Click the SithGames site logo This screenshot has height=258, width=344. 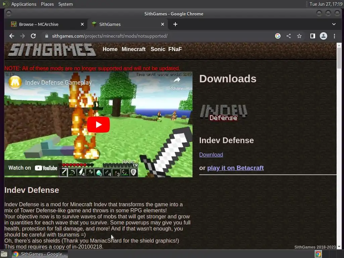click(x=52, y=50)
